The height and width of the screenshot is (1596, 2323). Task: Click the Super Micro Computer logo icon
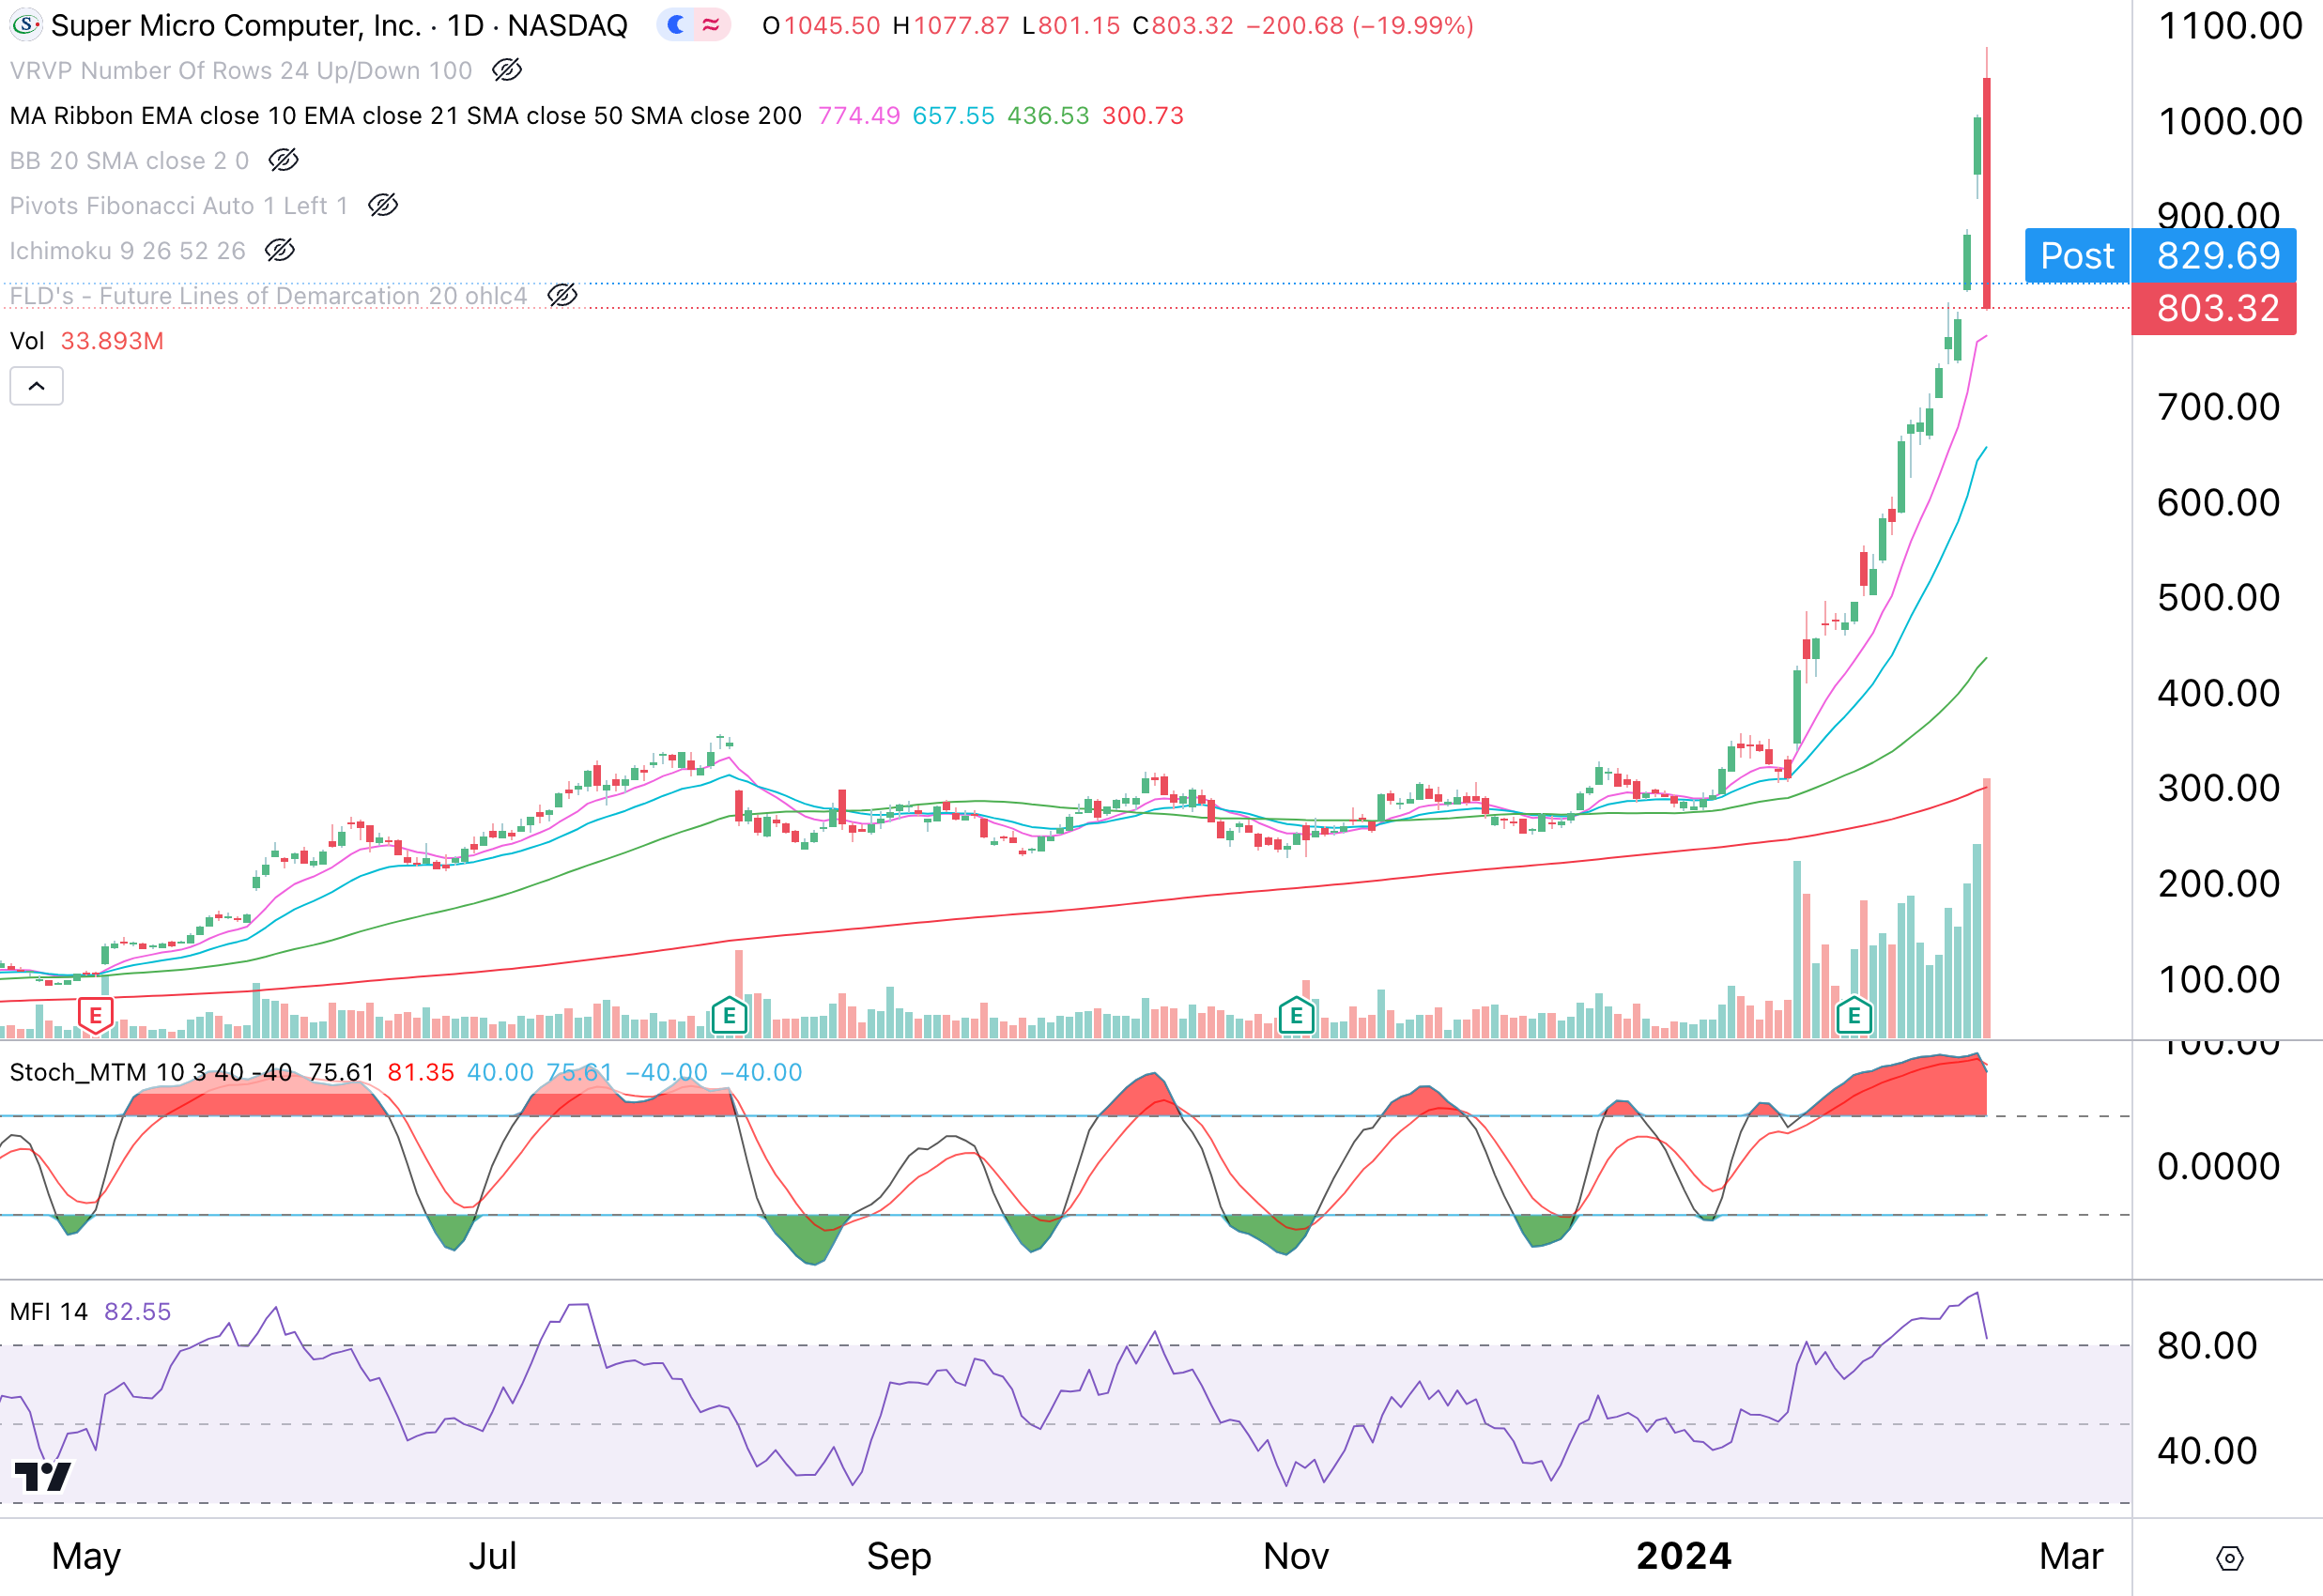click(x=25, y=24)
